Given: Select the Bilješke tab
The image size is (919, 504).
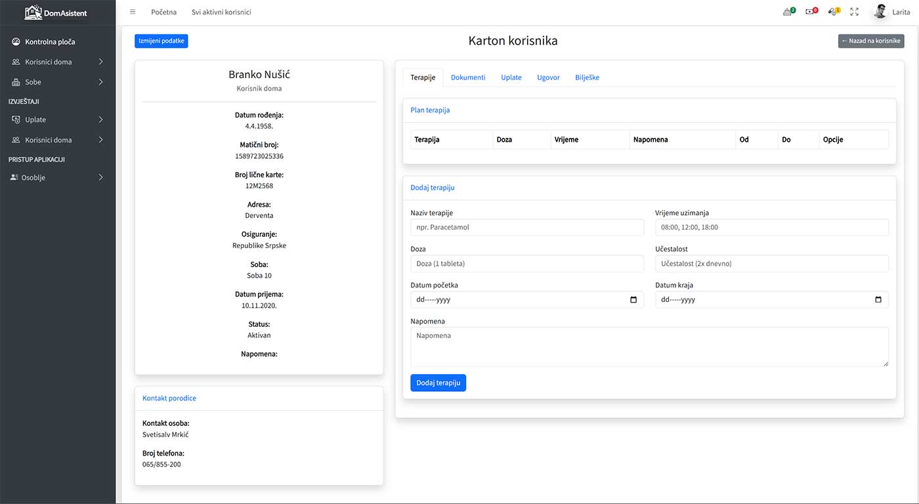Looking at the screenshot, I should click(x=587, y=77).
